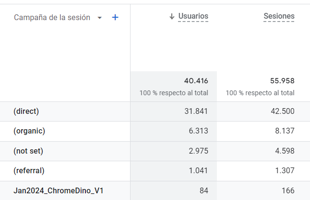Image resolution: width=310 pixels, height=200 pixels.
Task: Sort the table by the Sesiones column
Action: click(x=279, y=16)
